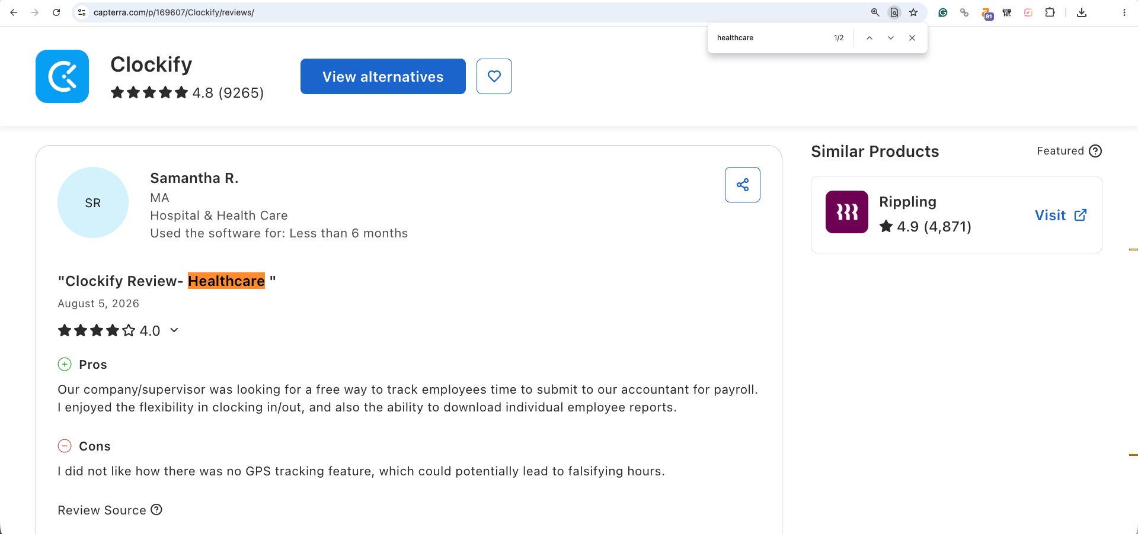Click the fork-and-keys extension icon
This screenshot has height=534, width=1138.
pos(1007,12)
